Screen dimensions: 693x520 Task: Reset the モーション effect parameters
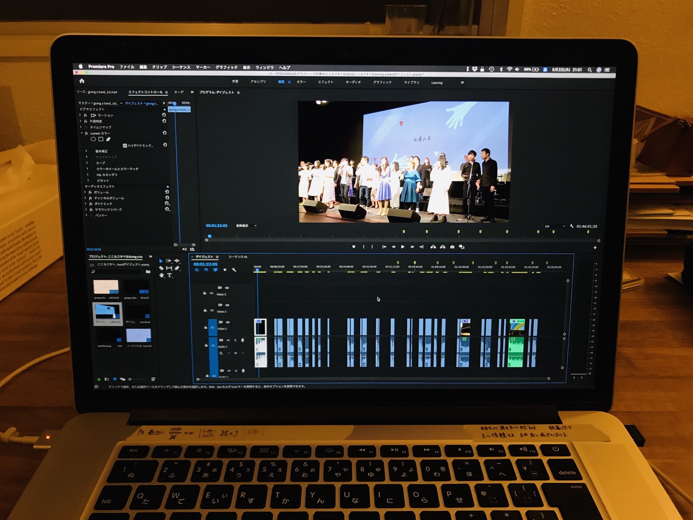pos(164,115)
